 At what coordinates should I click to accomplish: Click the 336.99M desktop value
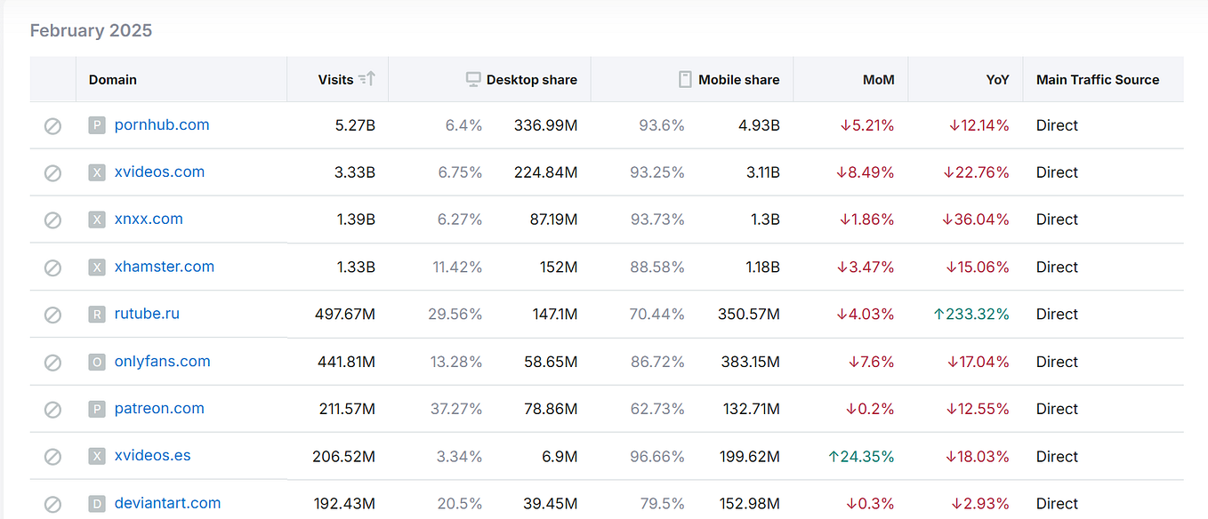[x=545, y=125]
